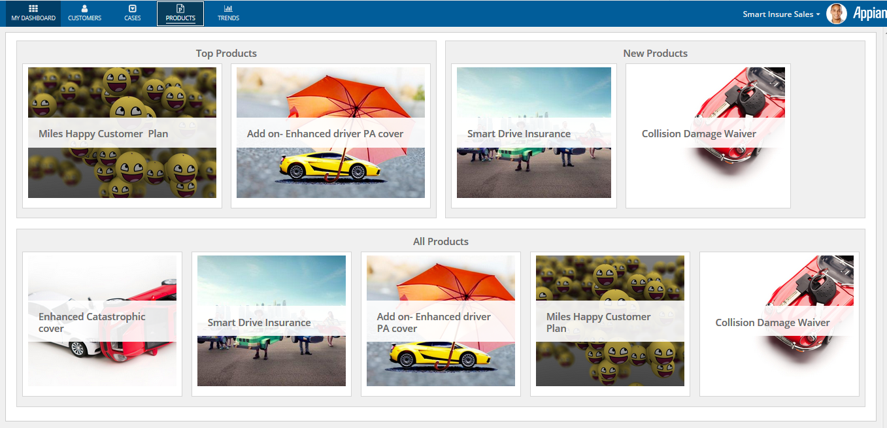Click the All Products heading
Viewport: 887px width, 428px height.
click(x=441, y=242)
